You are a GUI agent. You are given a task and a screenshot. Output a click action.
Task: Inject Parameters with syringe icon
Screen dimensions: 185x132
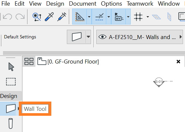click(x=62, y=17)
